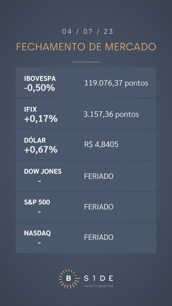Image resolution: width=172 pixels, height=306 pixels.
Task: Select the S&P 500 label
Action: point(37,202)
